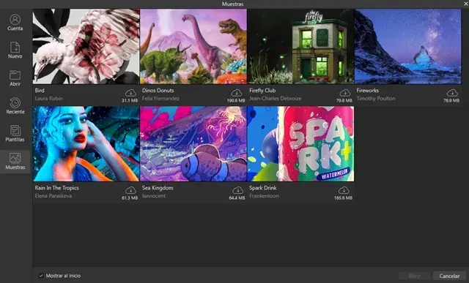
Task: Select the Bird thumbnail image
Action: pos(86,46)
